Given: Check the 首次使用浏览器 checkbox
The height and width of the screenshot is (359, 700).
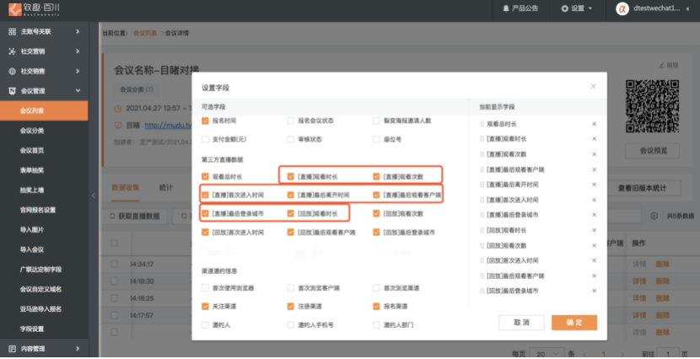Looking at the screenshot, I should tap(205, 288).
